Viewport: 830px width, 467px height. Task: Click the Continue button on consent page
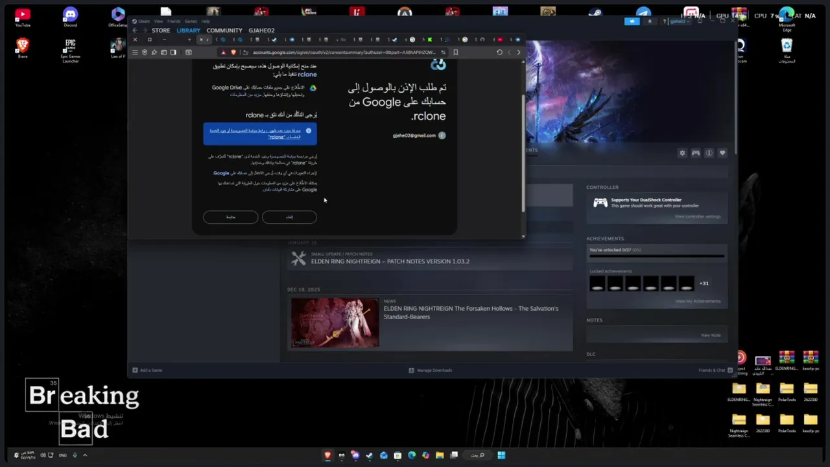(230, 217)
